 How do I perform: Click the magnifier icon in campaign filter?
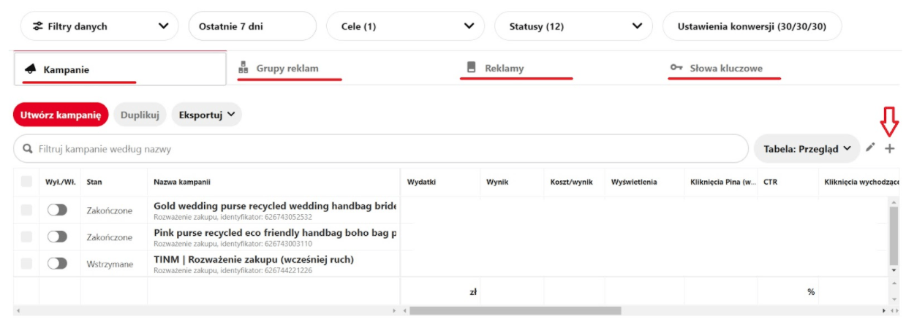[28, 149]
